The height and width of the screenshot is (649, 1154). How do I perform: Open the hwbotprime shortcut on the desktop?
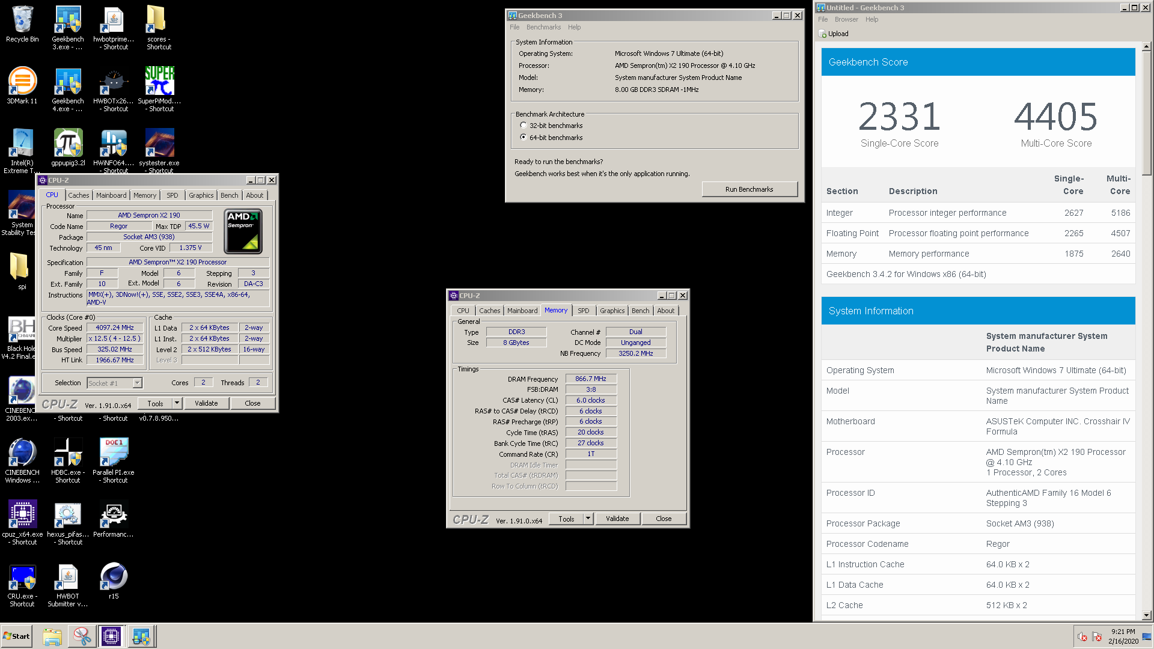(x=114, y=27)
